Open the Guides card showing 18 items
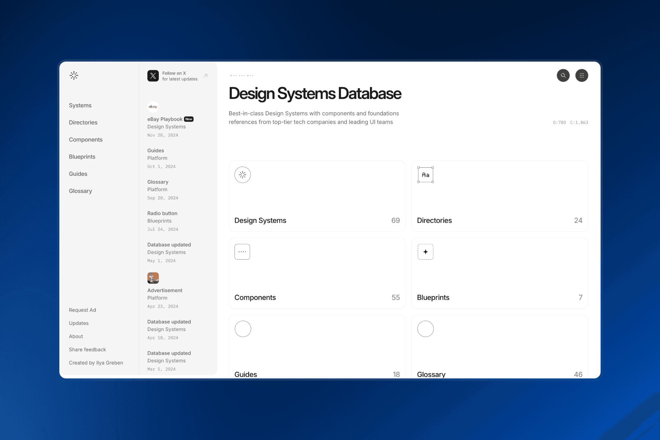The image size is (660, 440). [317, 346]
